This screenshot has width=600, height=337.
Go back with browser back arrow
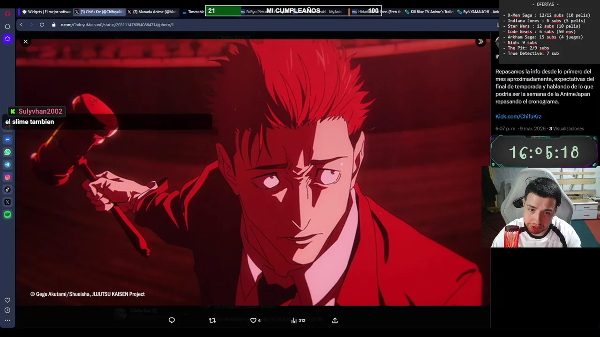pyautogui.click(x=21, y=25)
